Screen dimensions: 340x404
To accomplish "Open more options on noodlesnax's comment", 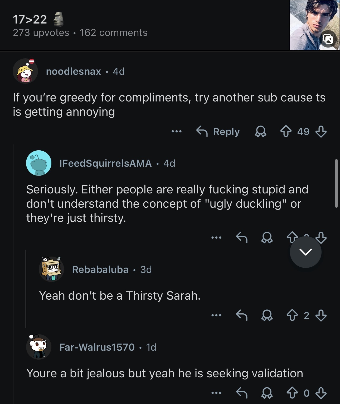I will [x=176, y=131].
